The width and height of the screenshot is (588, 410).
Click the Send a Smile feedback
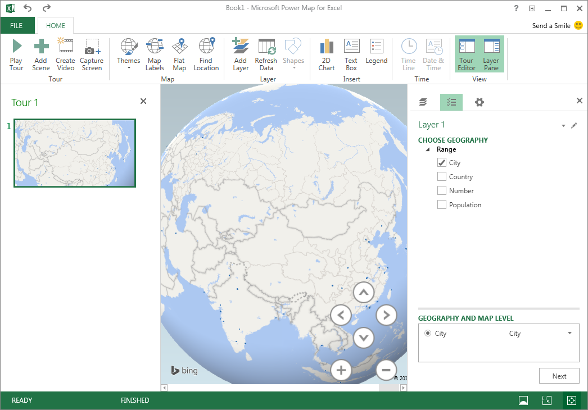(557, 25)
